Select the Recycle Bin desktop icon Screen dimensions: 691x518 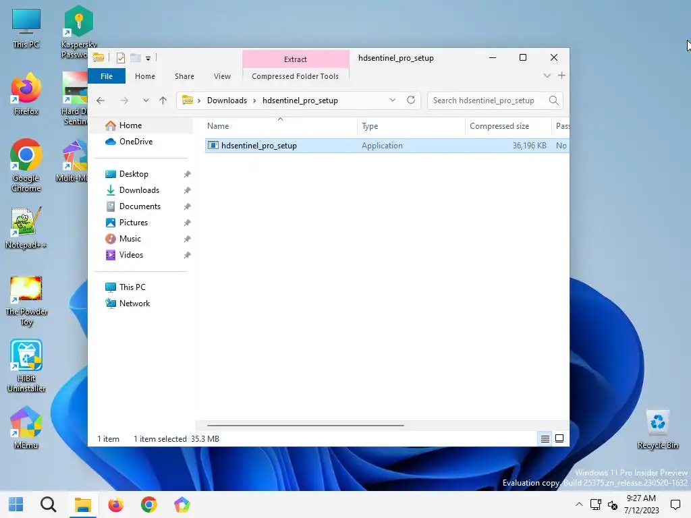tap(657, 430)
